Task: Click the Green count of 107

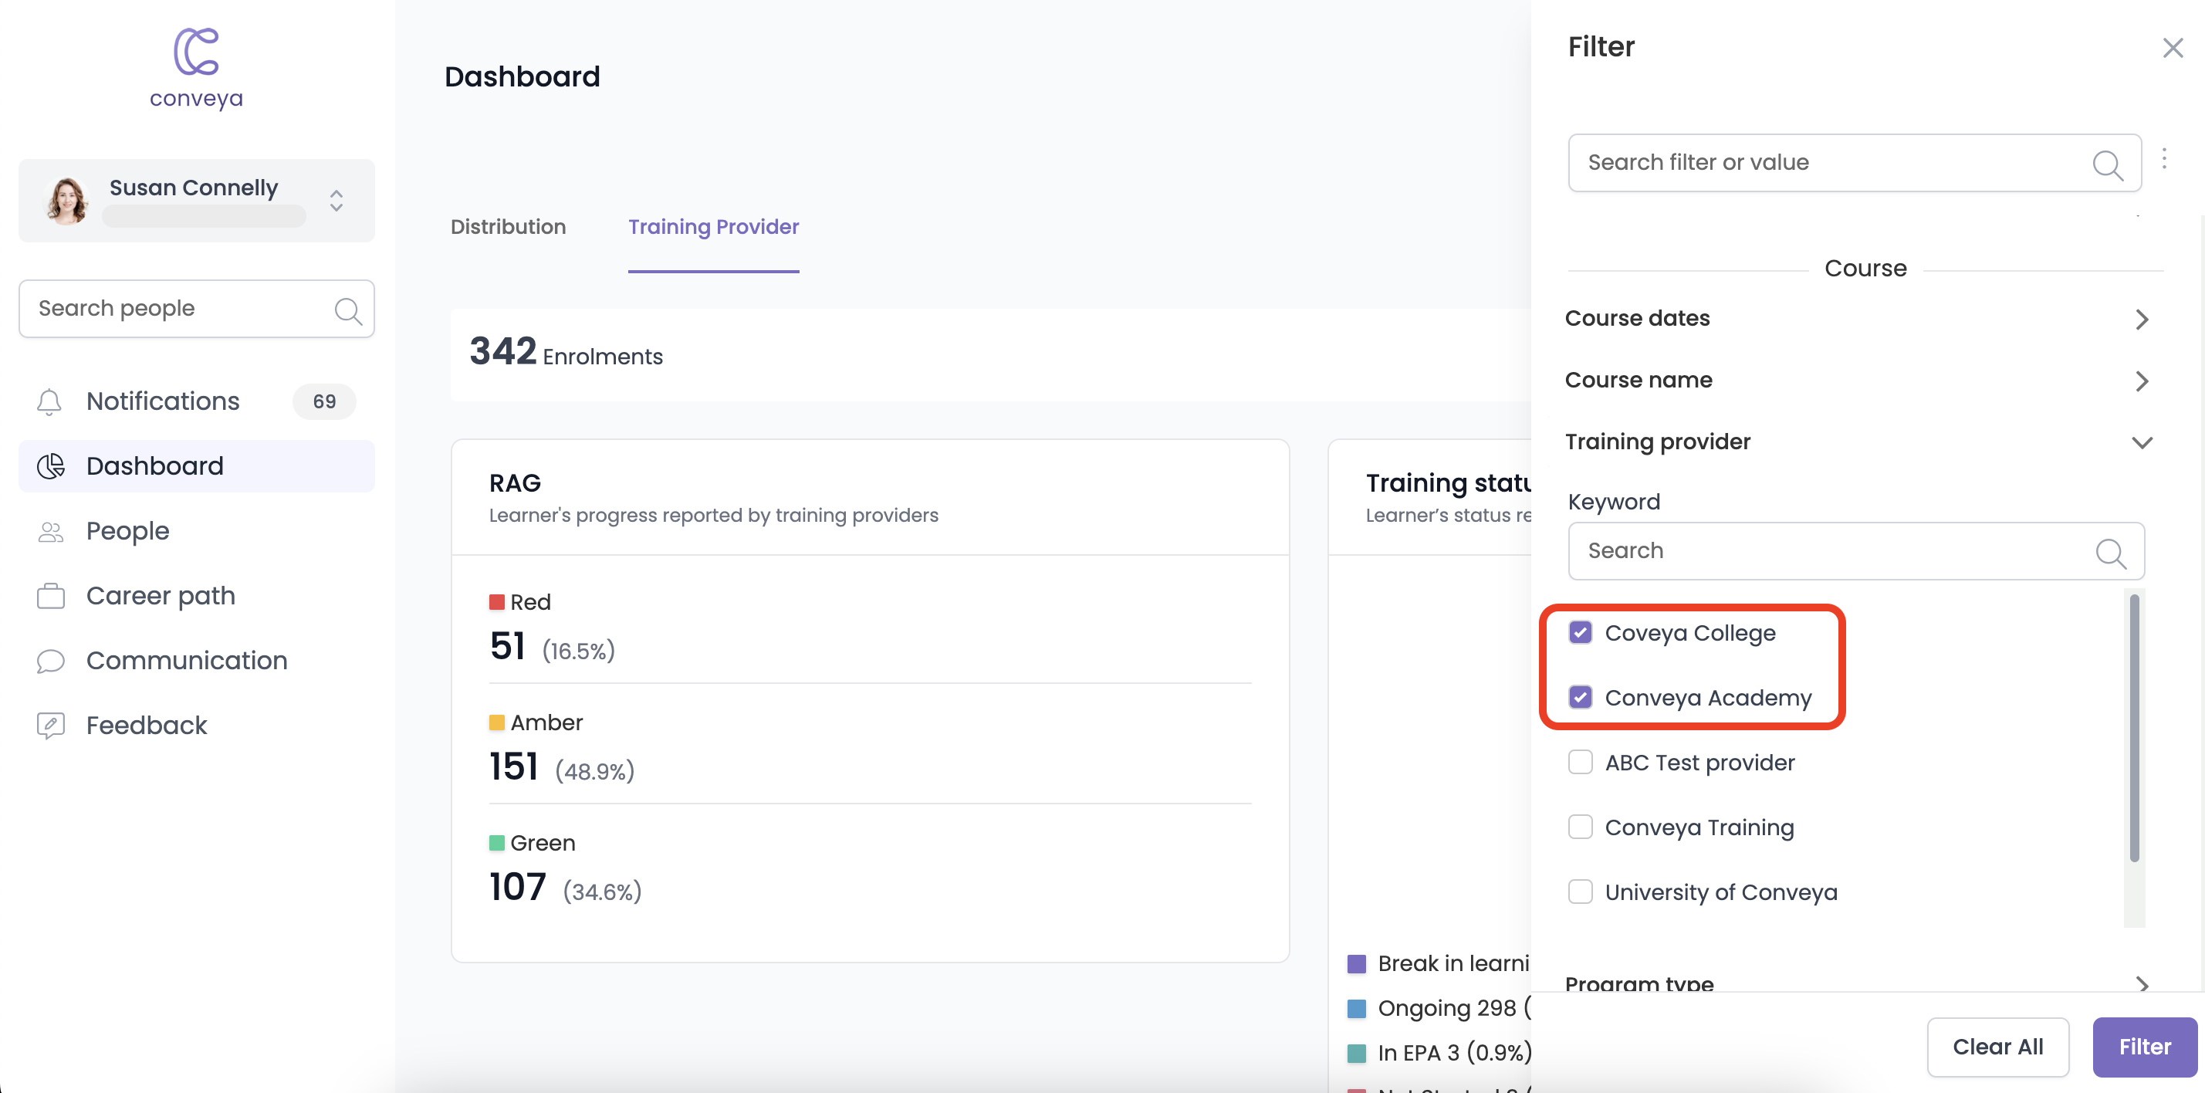Action: 517,888
